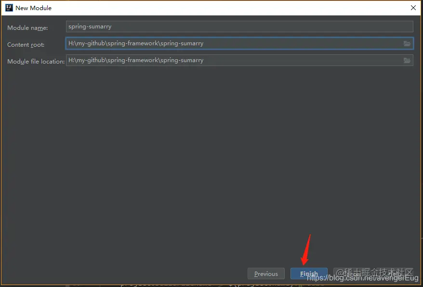Go back with the Previous button
This screenshot has height=287, width=423.
266,274
